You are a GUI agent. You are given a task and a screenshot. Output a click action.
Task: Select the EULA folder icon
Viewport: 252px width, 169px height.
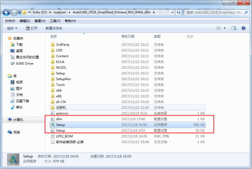click(53, 62)
